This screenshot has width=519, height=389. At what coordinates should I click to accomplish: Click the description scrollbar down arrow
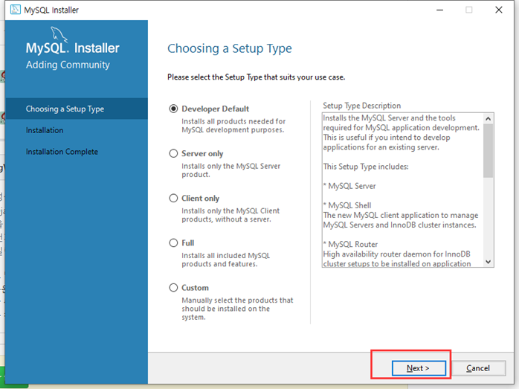click(x=488, y=262)
